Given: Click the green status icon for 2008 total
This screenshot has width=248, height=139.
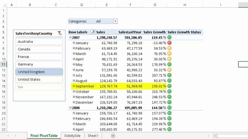Looking at the screenshot, I should click(x=169, y=107).
